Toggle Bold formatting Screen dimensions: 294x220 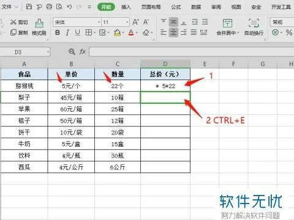[58, 32]
